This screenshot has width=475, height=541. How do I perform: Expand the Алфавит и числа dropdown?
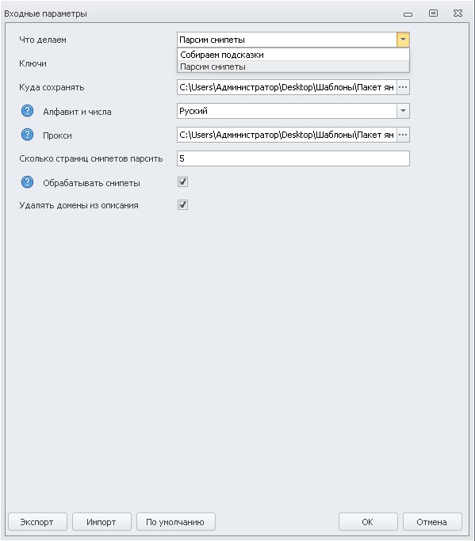pyautogui.click(x=403, y=111)
